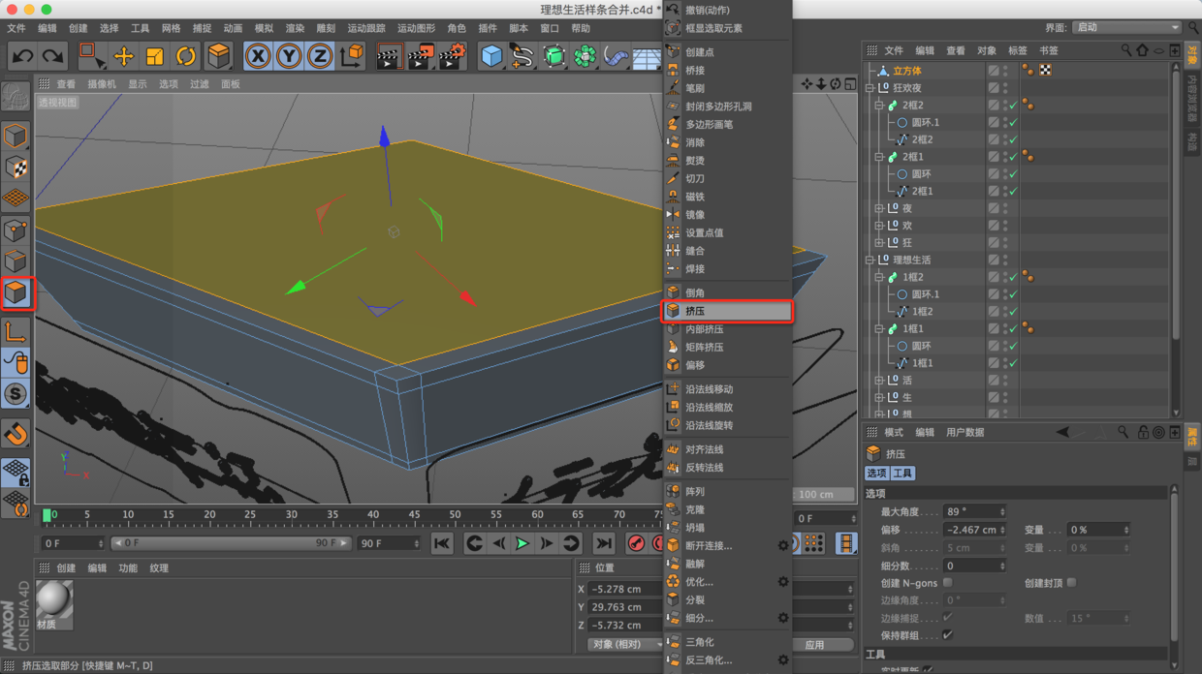
Task: Open gear options for 断开连接
Action: click(783, 546)
